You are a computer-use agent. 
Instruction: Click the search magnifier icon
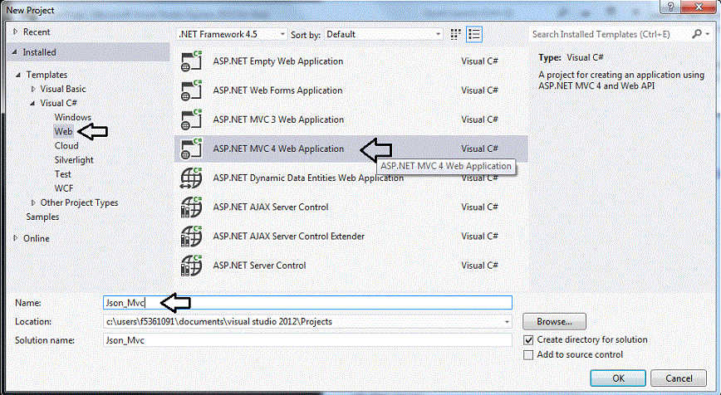click(x=697, y=34)
